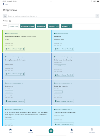Save calendar file for Best of Neuromuscular
102x136 pixels.
(x=64, y=101)
